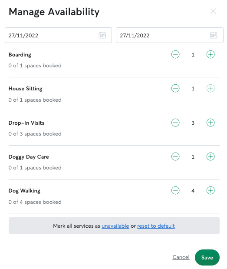227x269 pixels.
Task: Reduce House Sitting spaces by one
Action: point(175,88)
